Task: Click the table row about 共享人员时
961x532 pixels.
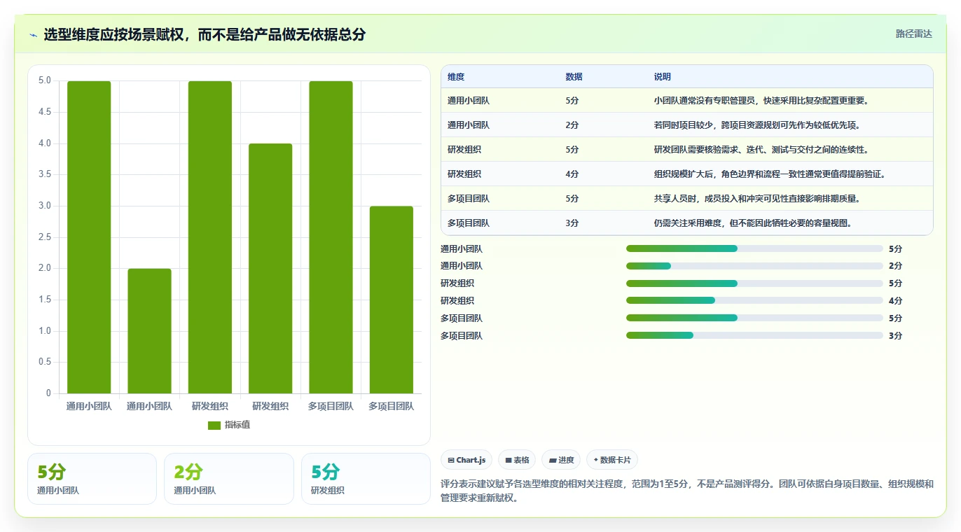Action: click(687, 198)
